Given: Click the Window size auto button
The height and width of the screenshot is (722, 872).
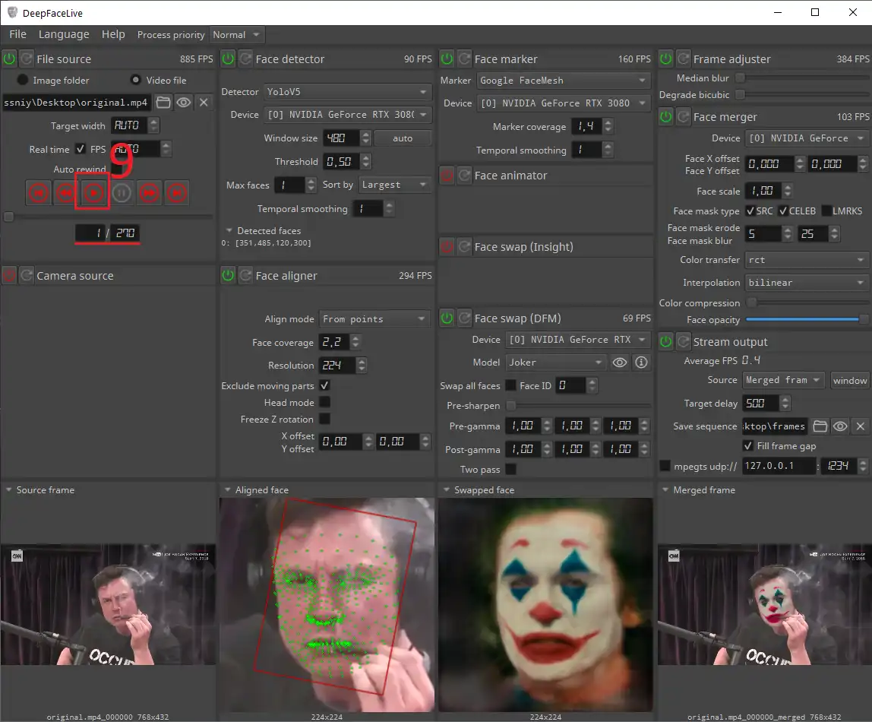Looking at the screenshot, I should pos(403,138).
